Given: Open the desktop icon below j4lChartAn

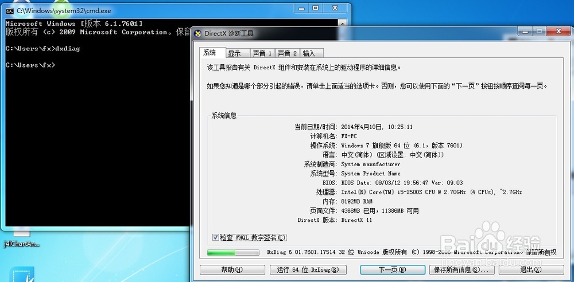Looking at the screenshot, I should pyautogui.click(x=22, y=275).
